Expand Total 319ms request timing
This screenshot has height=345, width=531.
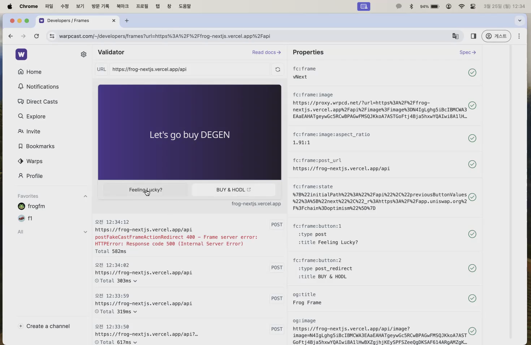pyautogui.click(x=116, y=311)
